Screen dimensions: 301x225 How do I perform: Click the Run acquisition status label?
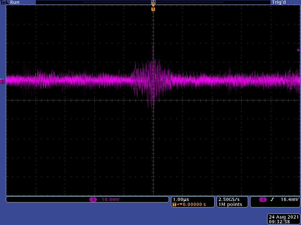click(15, 2)
